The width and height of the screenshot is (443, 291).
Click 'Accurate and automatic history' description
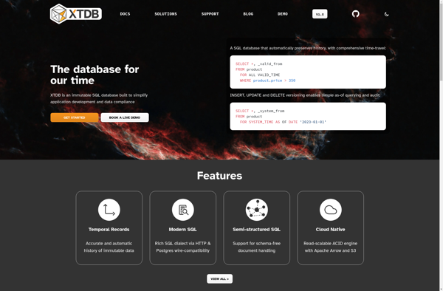coord(109,247)
